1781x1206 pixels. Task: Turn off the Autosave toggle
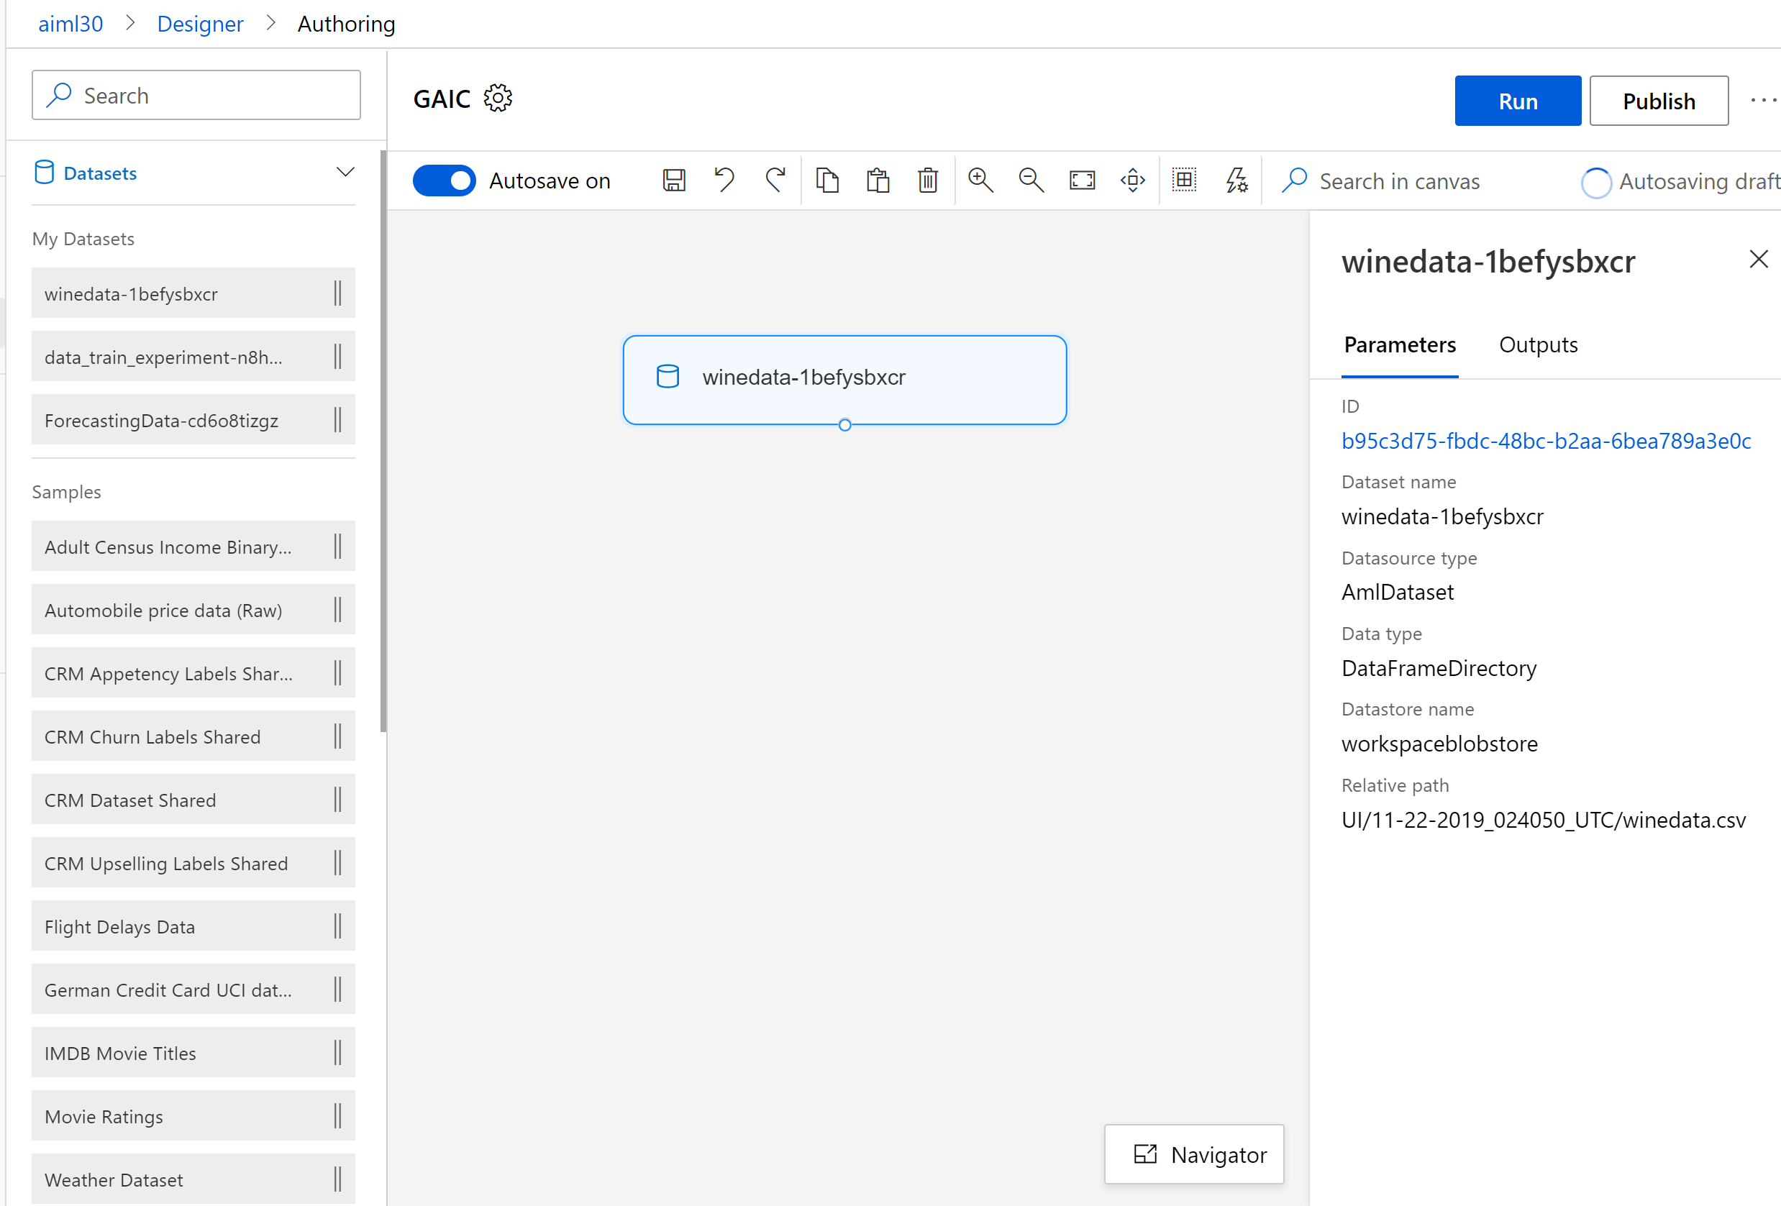444,181
